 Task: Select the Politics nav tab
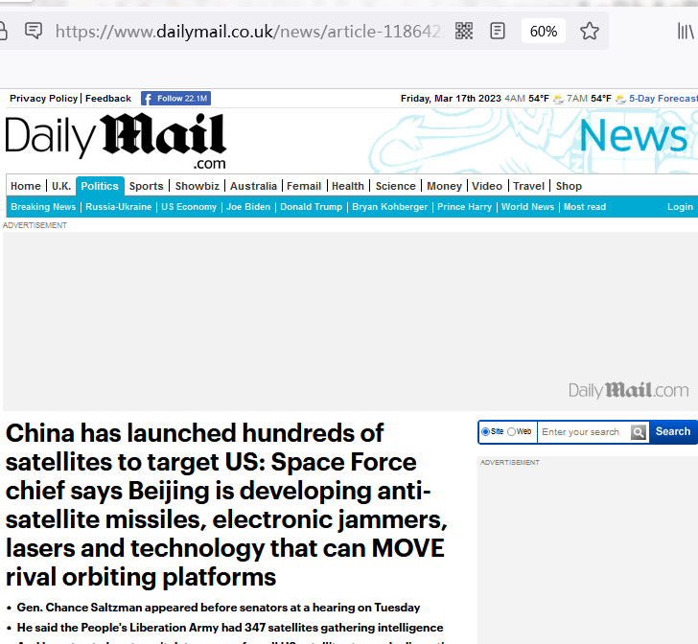[100, 186]
